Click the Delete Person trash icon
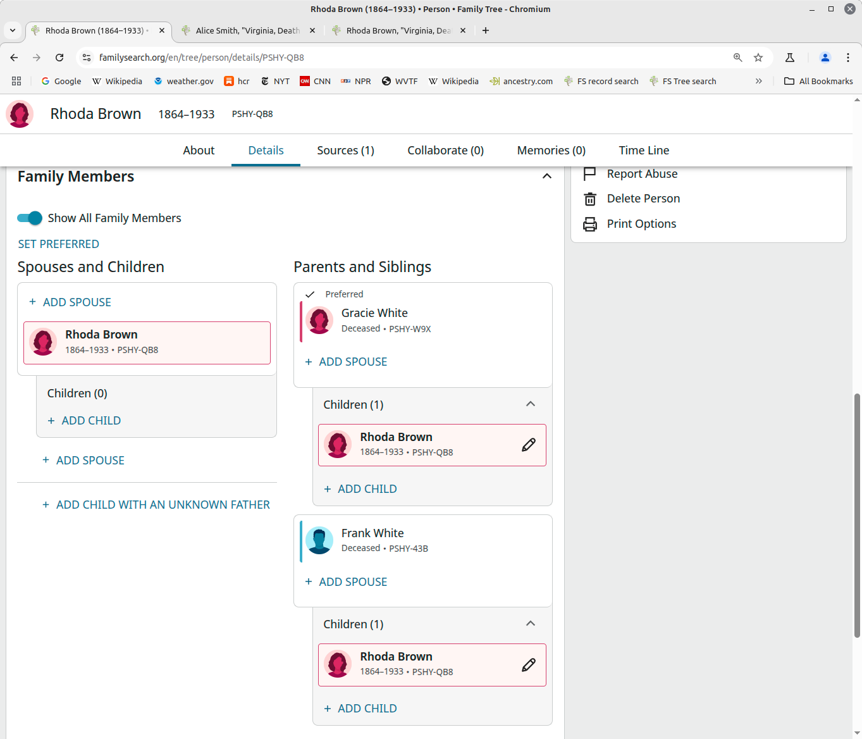Image resolution: width=862 pixels, height=739 pixels. click(x=589, y=199)
